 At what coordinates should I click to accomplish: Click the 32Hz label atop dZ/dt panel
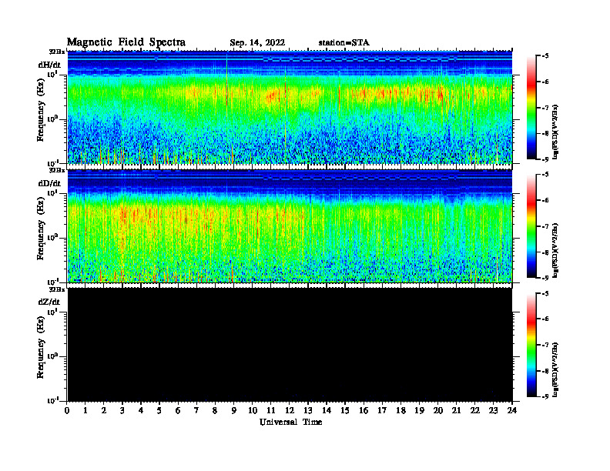coord(57,289)
